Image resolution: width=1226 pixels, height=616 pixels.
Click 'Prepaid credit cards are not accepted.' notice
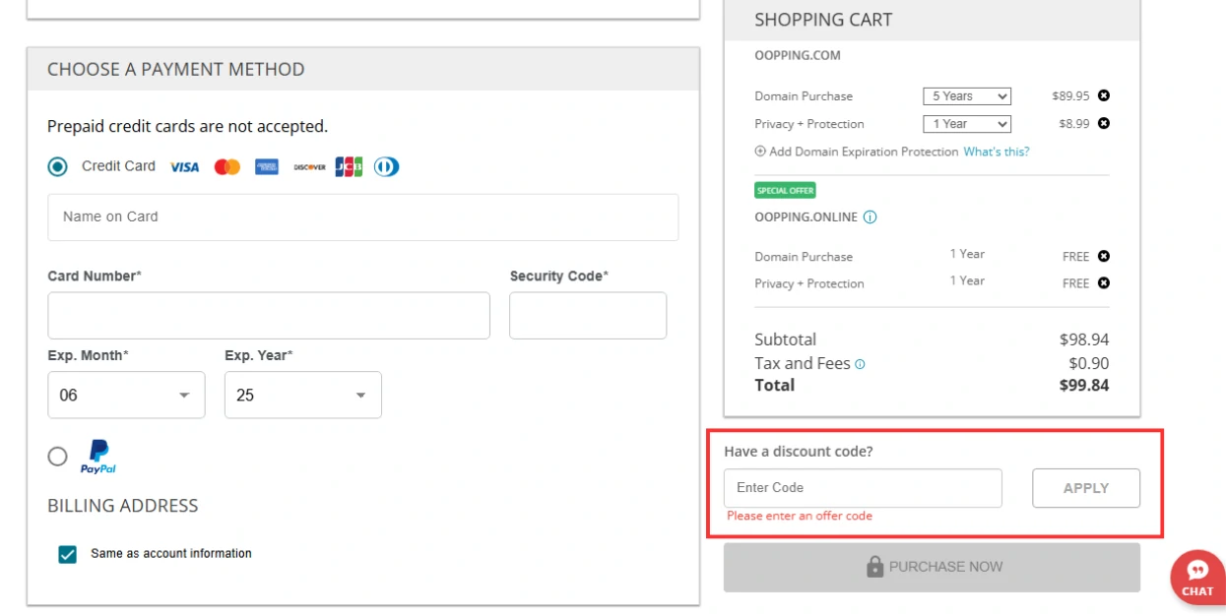pos(187,126)
